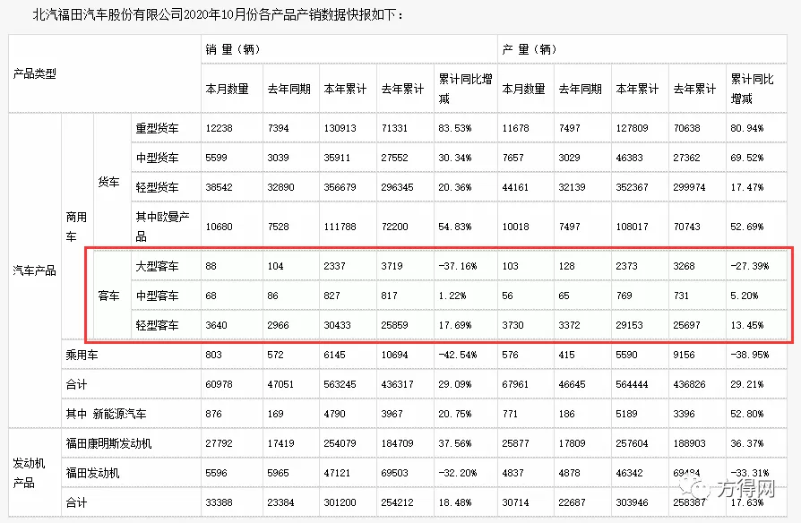The height and width of the screenshot is (523, 801).
Task: Select 69.52% in the 中型货车 row
Action: [747, 158]
